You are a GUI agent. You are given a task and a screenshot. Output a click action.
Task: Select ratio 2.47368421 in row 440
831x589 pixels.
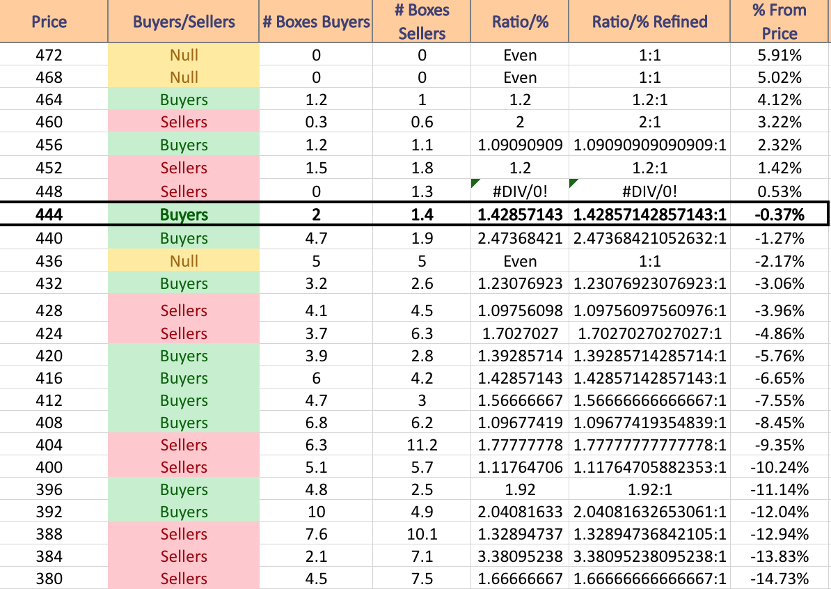click(x=520, y=237)
